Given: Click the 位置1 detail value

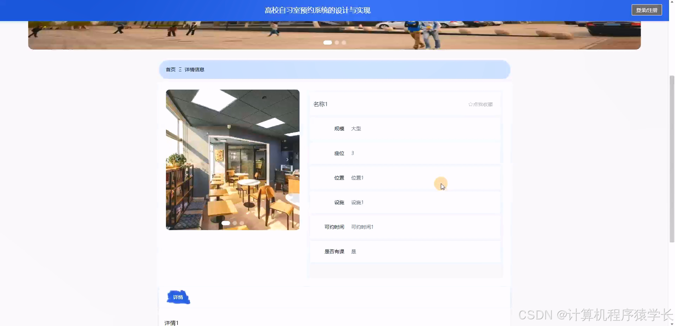Looking at the screenshot, I should tap(357, 178).
